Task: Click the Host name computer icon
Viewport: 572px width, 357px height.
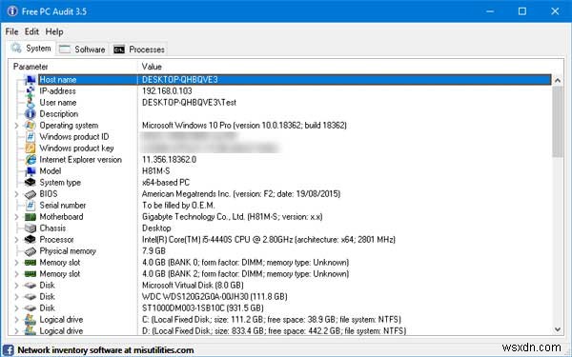Action: click(31, 79)
